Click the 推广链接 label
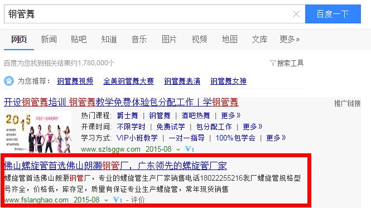The image size is (371, 208). pyautogui.click(x=348, y=103)
